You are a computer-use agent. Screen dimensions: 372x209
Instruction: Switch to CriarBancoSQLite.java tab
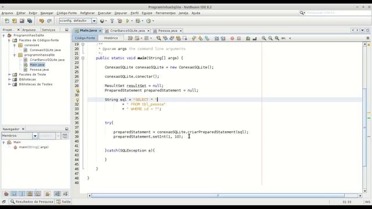tap(127, 31)
